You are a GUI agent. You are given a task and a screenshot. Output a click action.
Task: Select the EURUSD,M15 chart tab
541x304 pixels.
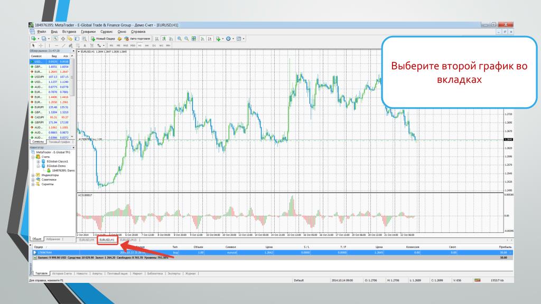tap(128, 240)
